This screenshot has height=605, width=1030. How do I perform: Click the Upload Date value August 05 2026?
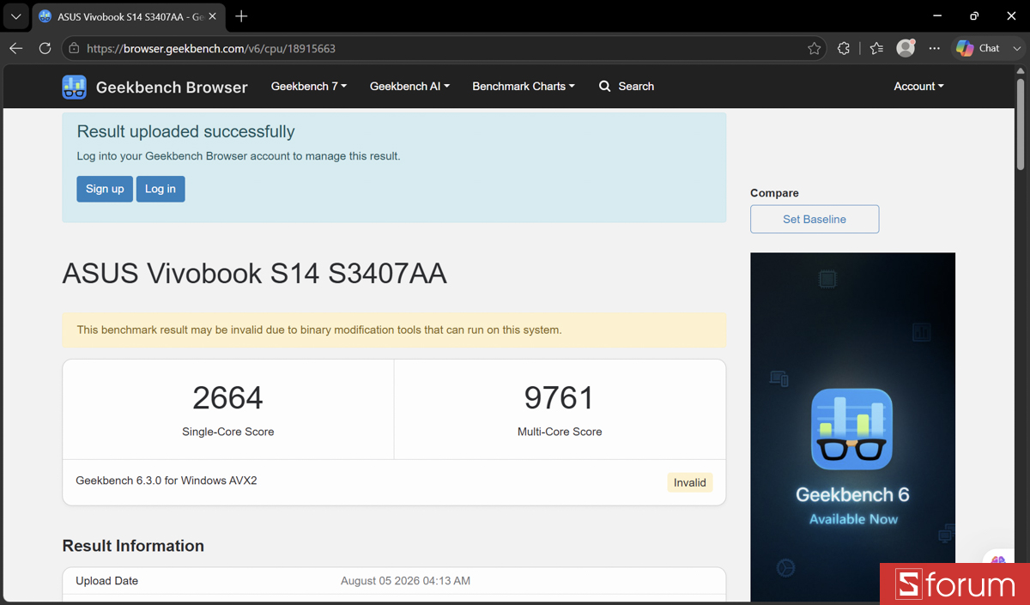point(405,581)
